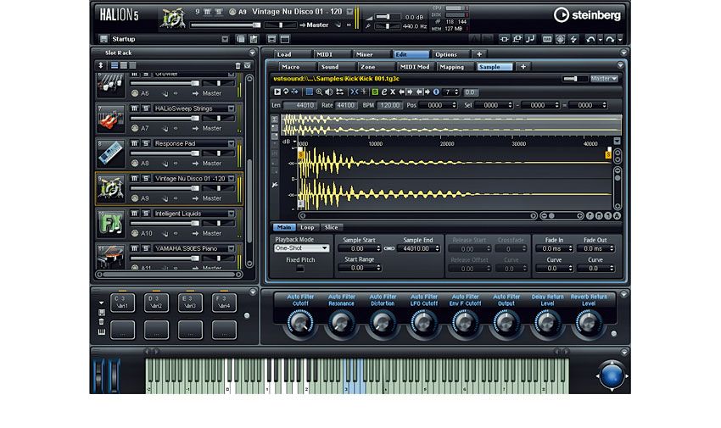
Task: Click the sphere control beside the keyboard
Action: [612, 375]
